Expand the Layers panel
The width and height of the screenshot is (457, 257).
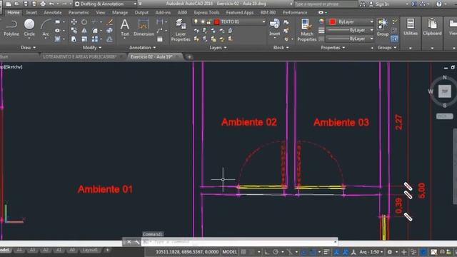click(218, 48)
